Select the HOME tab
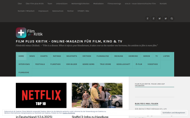190x118 pixels. tap(21, 56)
